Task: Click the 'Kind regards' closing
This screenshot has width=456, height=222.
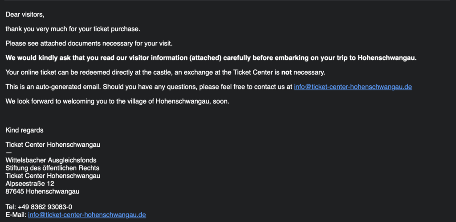Action: (24, 130)
